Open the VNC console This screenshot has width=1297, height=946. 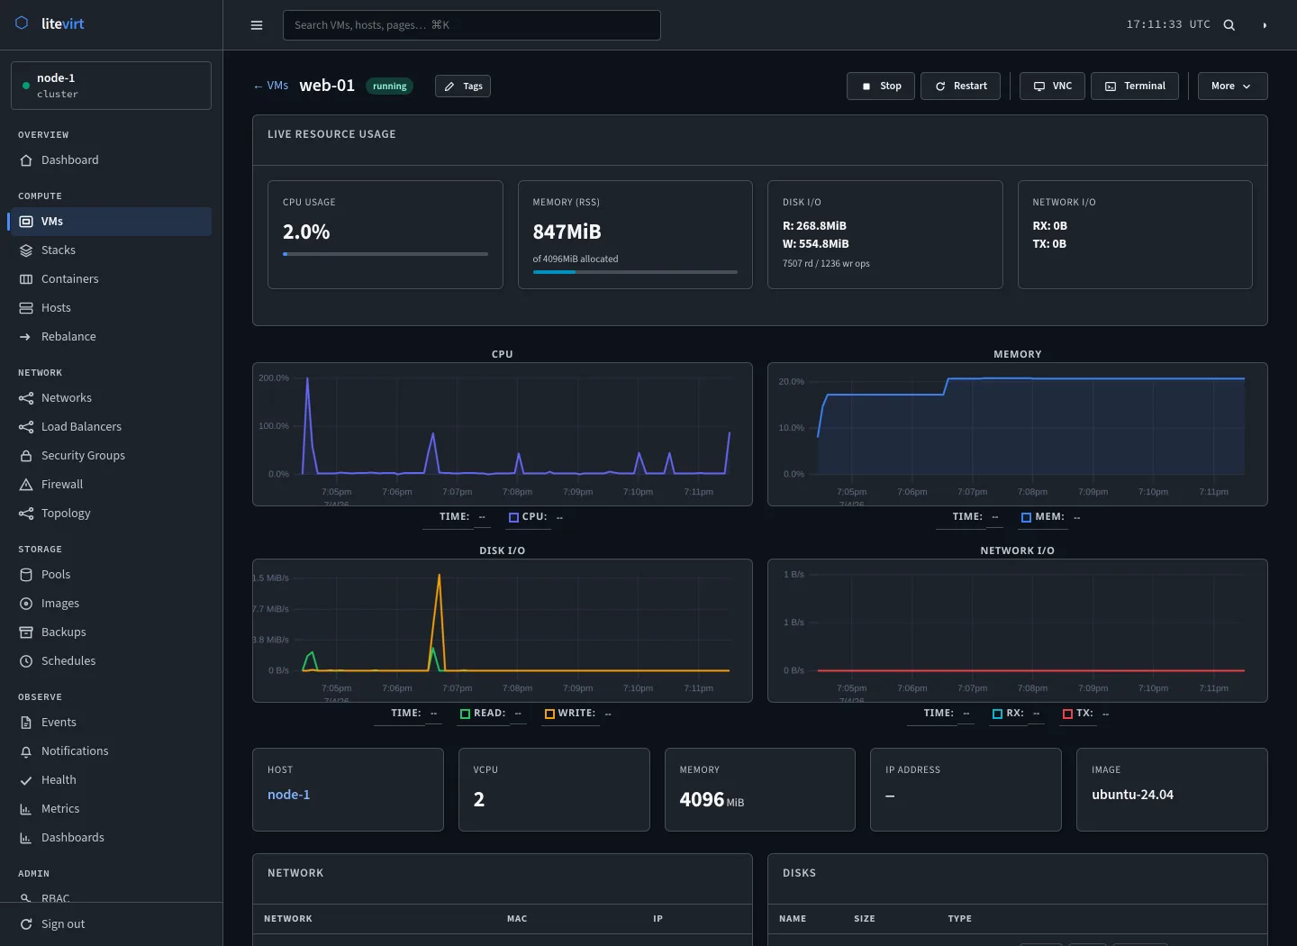coord(1052,86)
